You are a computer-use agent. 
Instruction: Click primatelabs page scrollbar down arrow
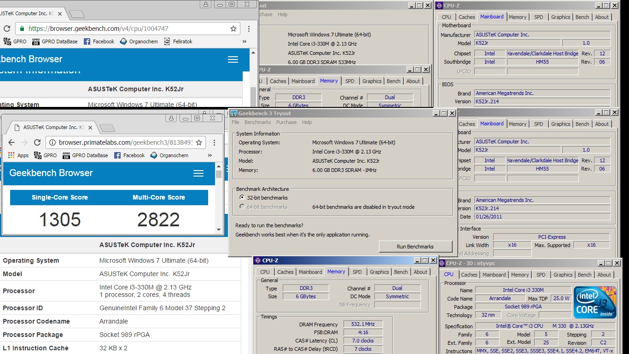(219, 229)
